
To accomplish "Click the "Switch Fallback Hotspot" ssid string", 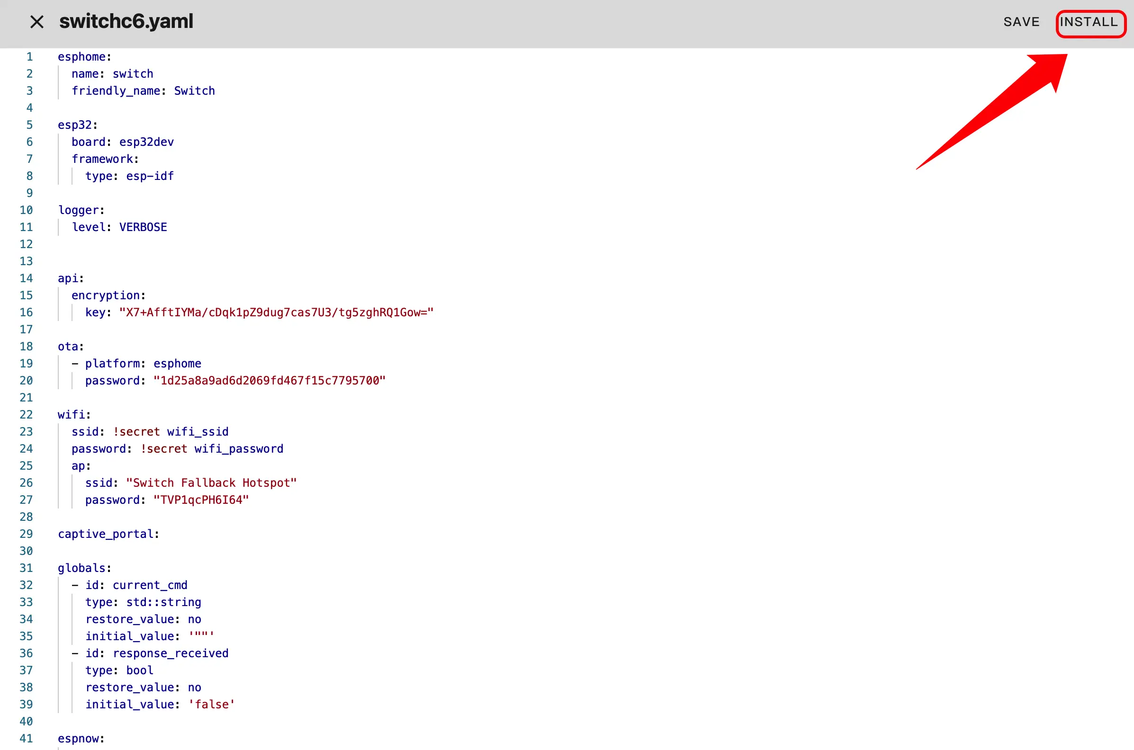I will pos(211,483).
